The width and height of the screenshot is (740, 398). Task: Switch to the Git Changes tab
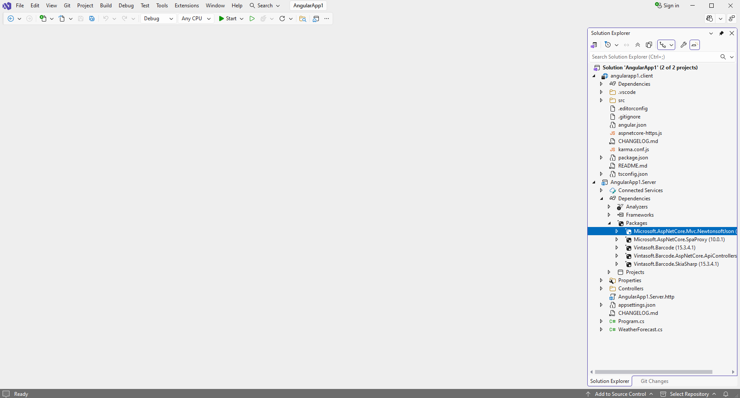point(654,381)
